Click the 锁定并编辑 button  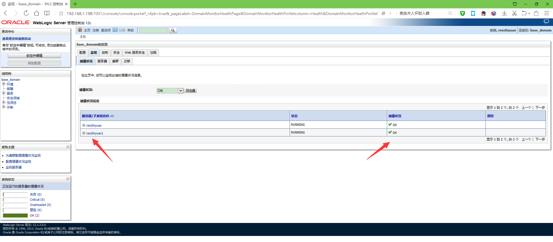(34, 56)
